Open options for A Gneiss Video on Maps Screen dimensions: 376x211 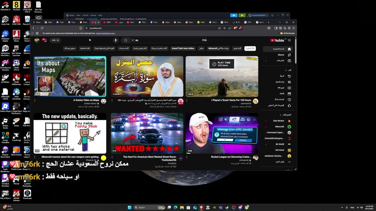[35, 101]
